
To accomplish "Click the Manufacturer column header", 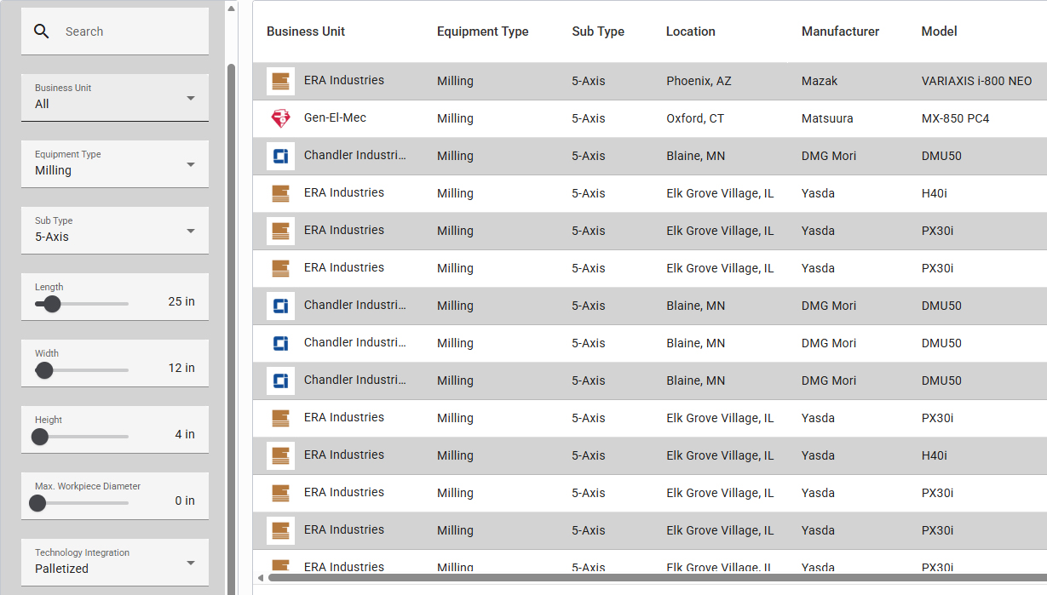I will point(841,31).
